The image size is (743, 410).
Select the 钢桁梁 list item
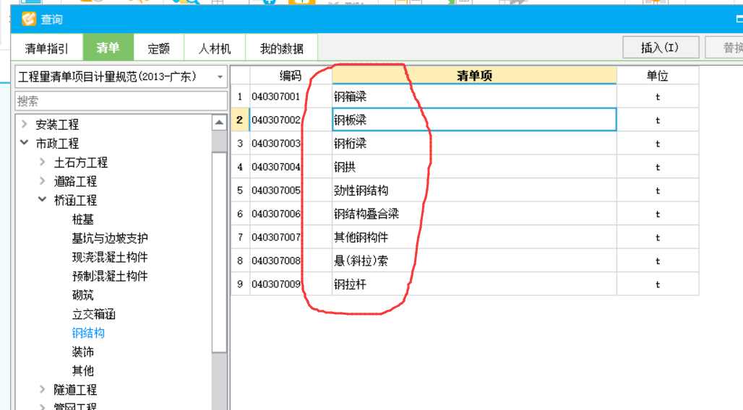[474, 144]
